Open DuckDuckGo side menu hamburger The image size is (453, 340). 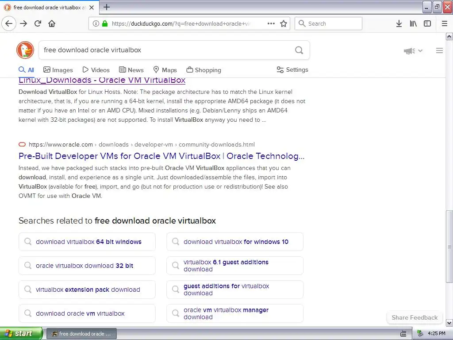(x=439, y=50)
